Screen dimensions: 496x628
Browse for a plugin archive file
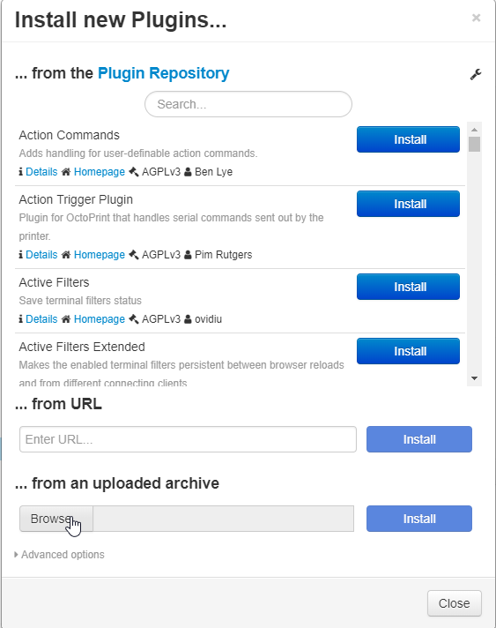tap(56, 519)
